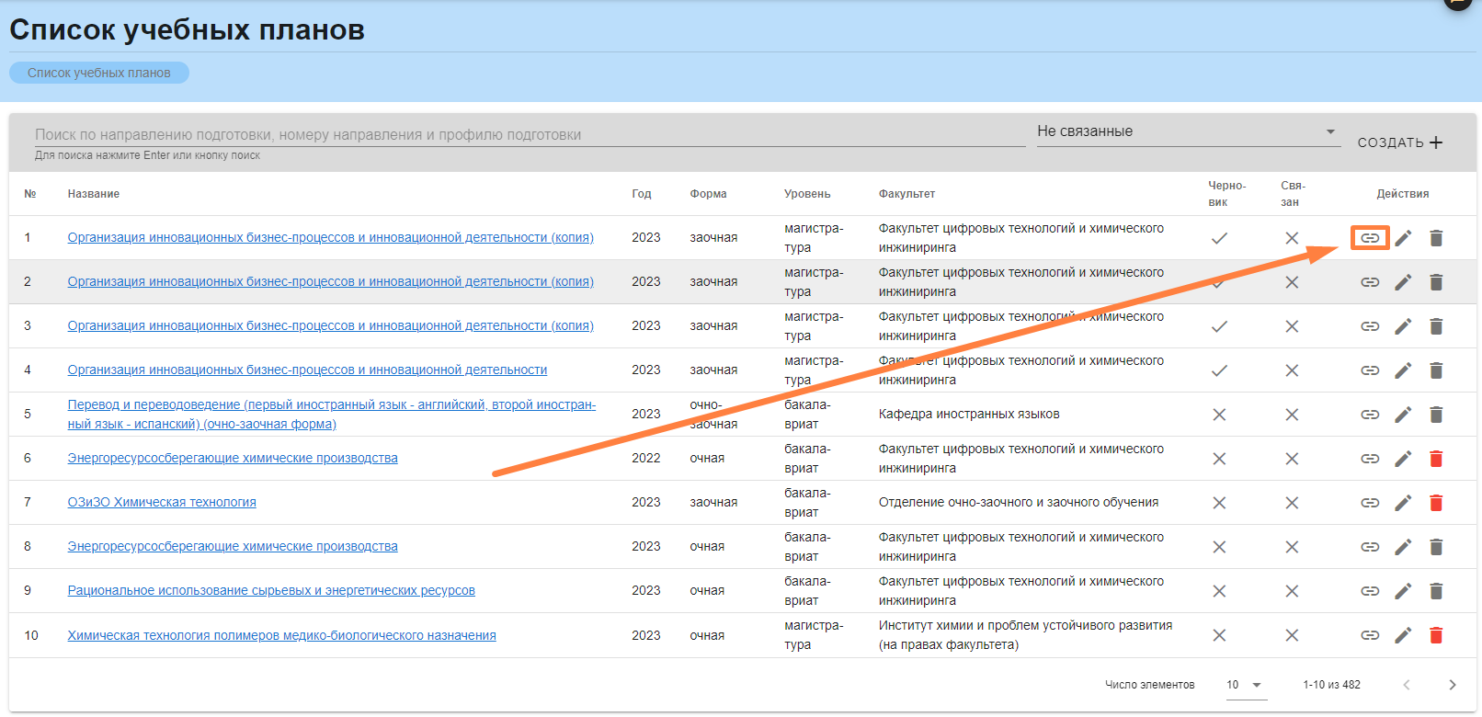Click the Название column header

coord(94,194)
